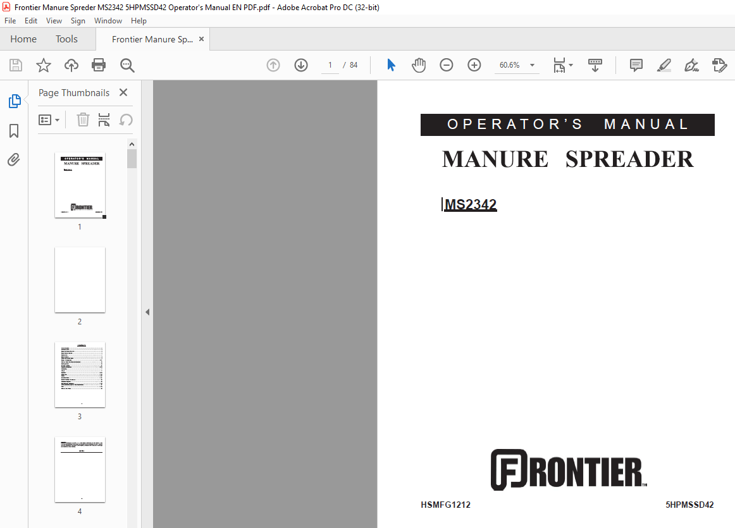The height and width of the screenshot is (528, 735).
Task: Click the OPERATOR'S MANUAL header banner
Action: pos(567,125)
